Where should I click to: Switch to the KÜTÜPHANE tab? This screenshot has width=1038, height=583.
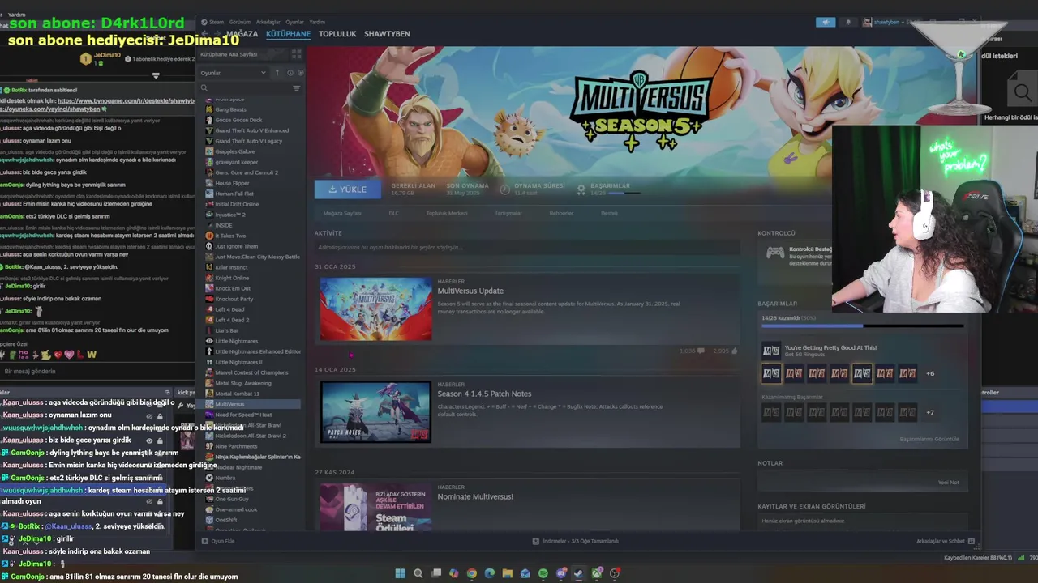coord(288,34)
